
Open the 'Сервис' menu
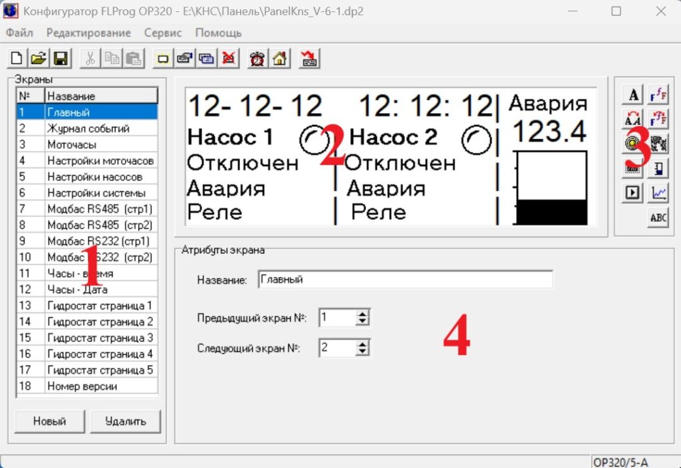163,33
